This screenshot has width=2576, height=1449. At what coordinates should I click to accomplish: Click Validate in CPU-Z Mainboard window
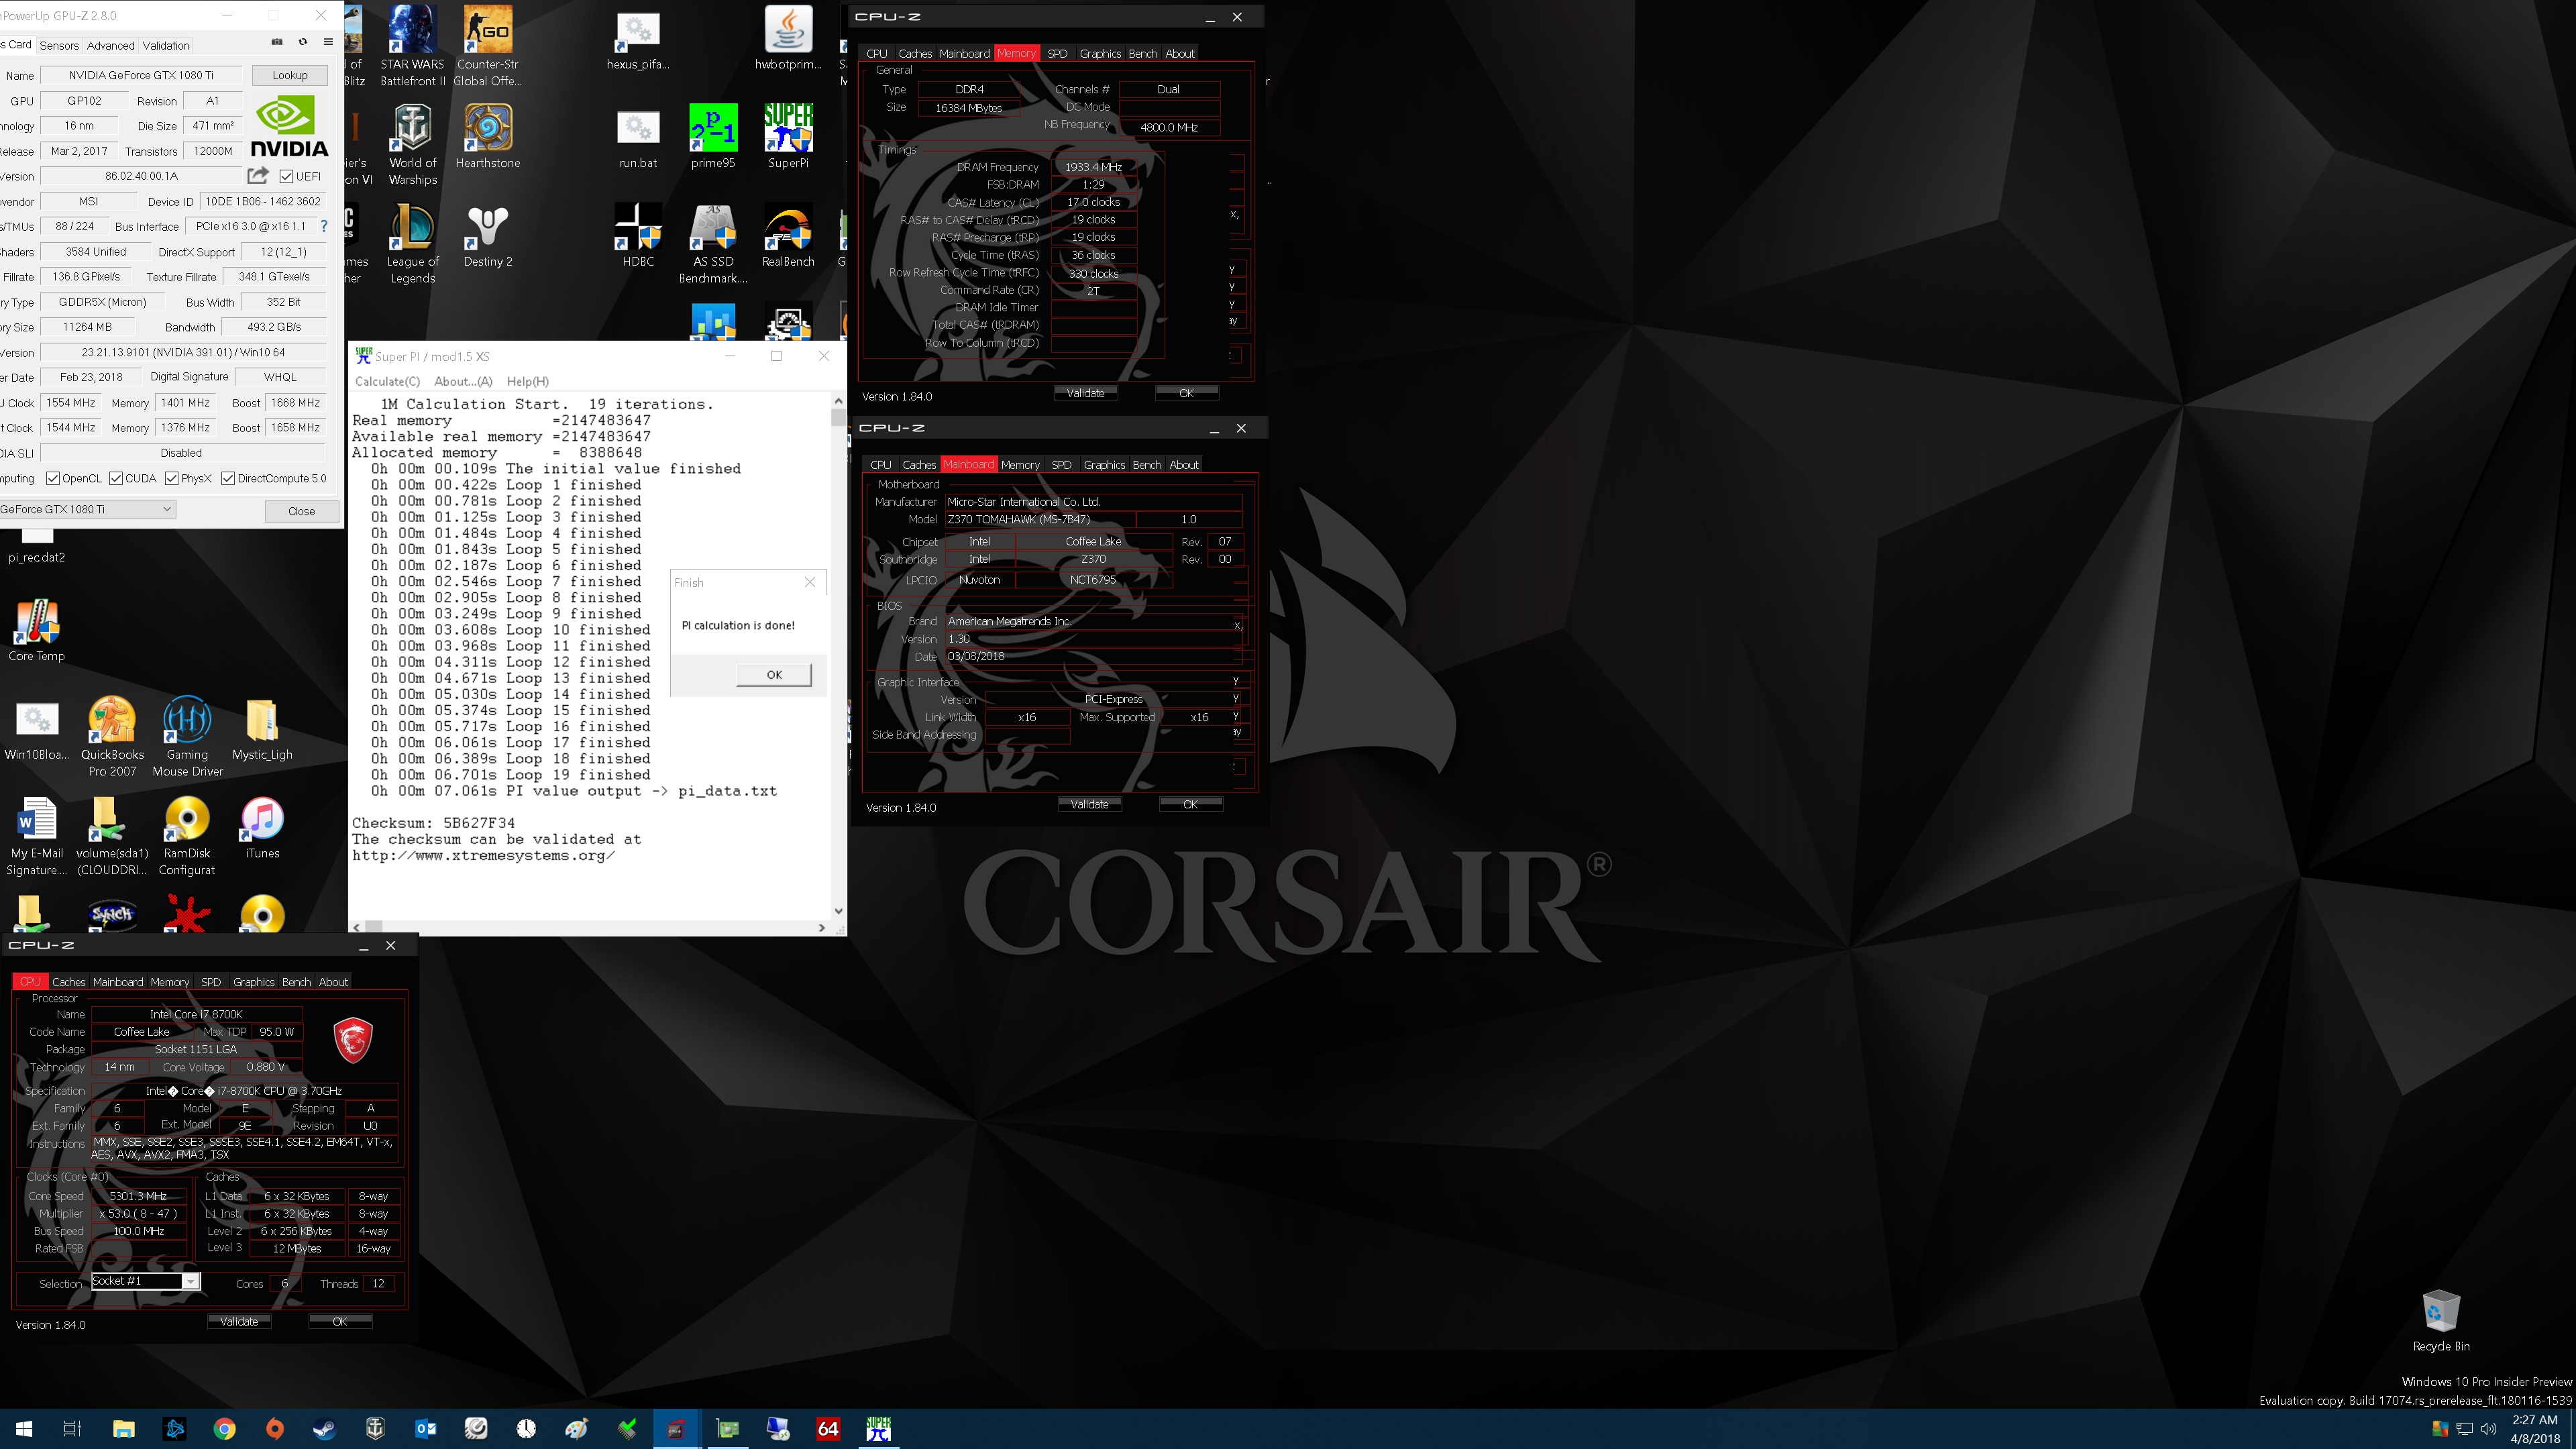coord(1089,804)
